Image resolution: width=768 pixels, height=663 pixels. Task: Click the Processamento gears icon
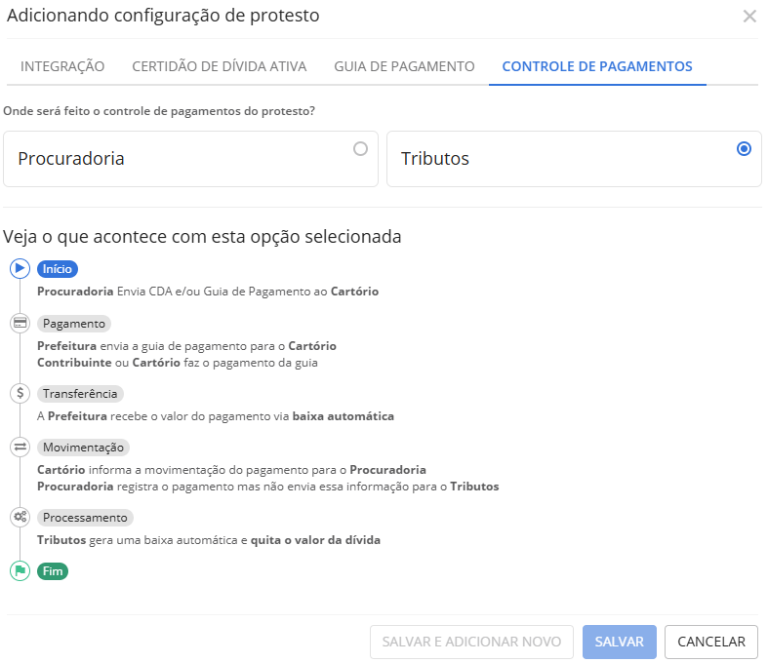click(20, 517)
